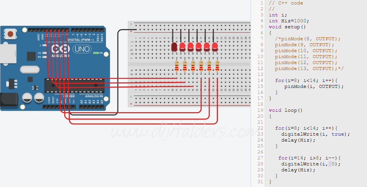367x187 pixels.
Task: Click code line 'void setup()'
Action: coord(287,27)
